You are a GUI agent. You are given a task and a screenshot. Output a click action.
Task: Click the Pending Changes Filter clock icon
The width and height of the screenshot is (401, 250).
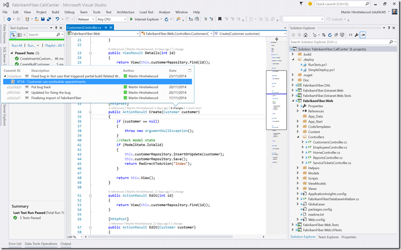315,35
